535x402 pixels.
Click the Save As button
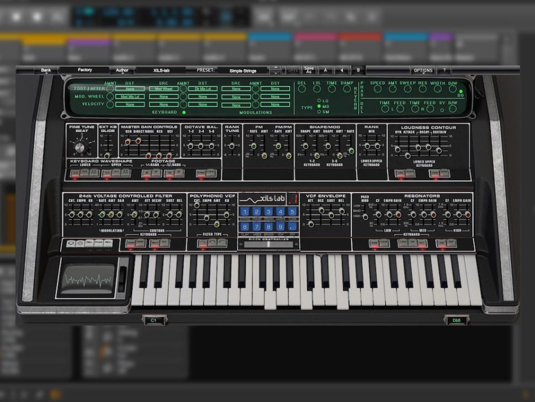point(308,70)
